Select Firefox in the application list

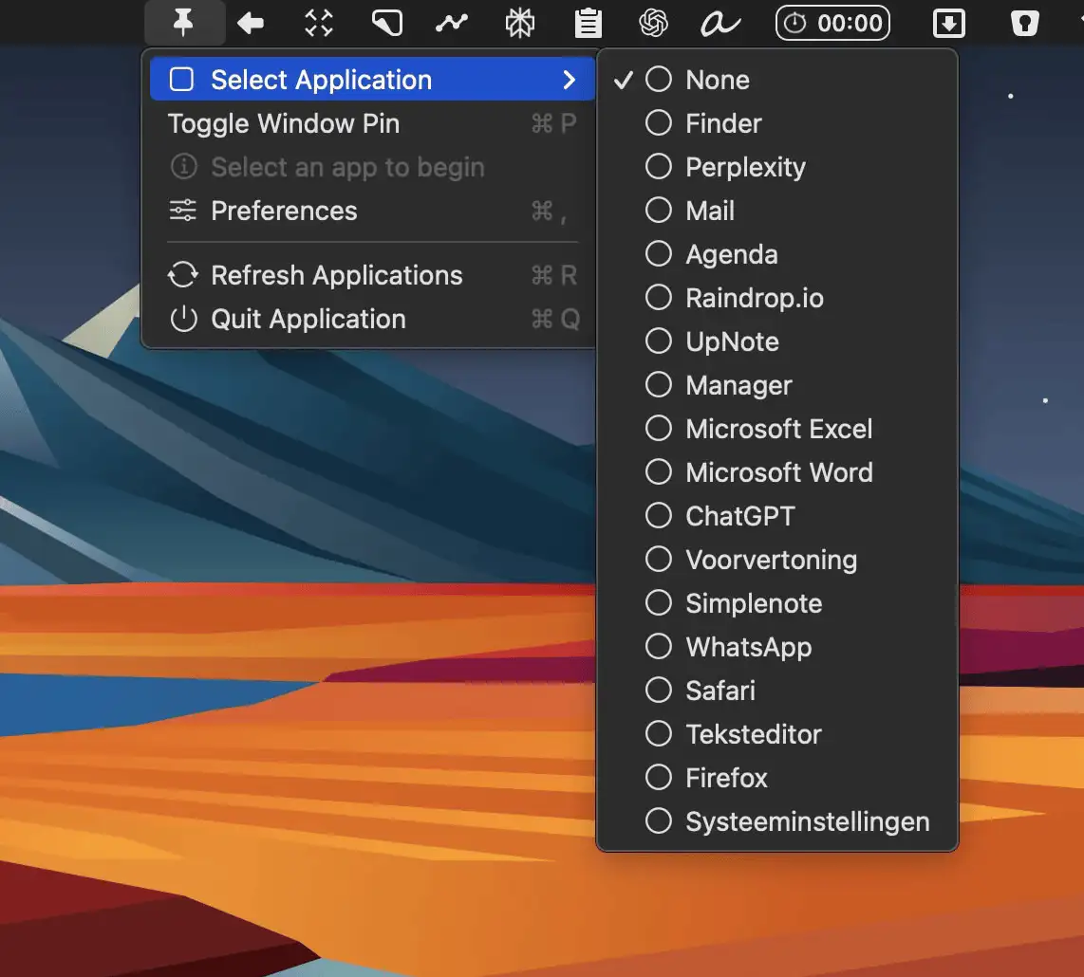[x=777, y=777]
